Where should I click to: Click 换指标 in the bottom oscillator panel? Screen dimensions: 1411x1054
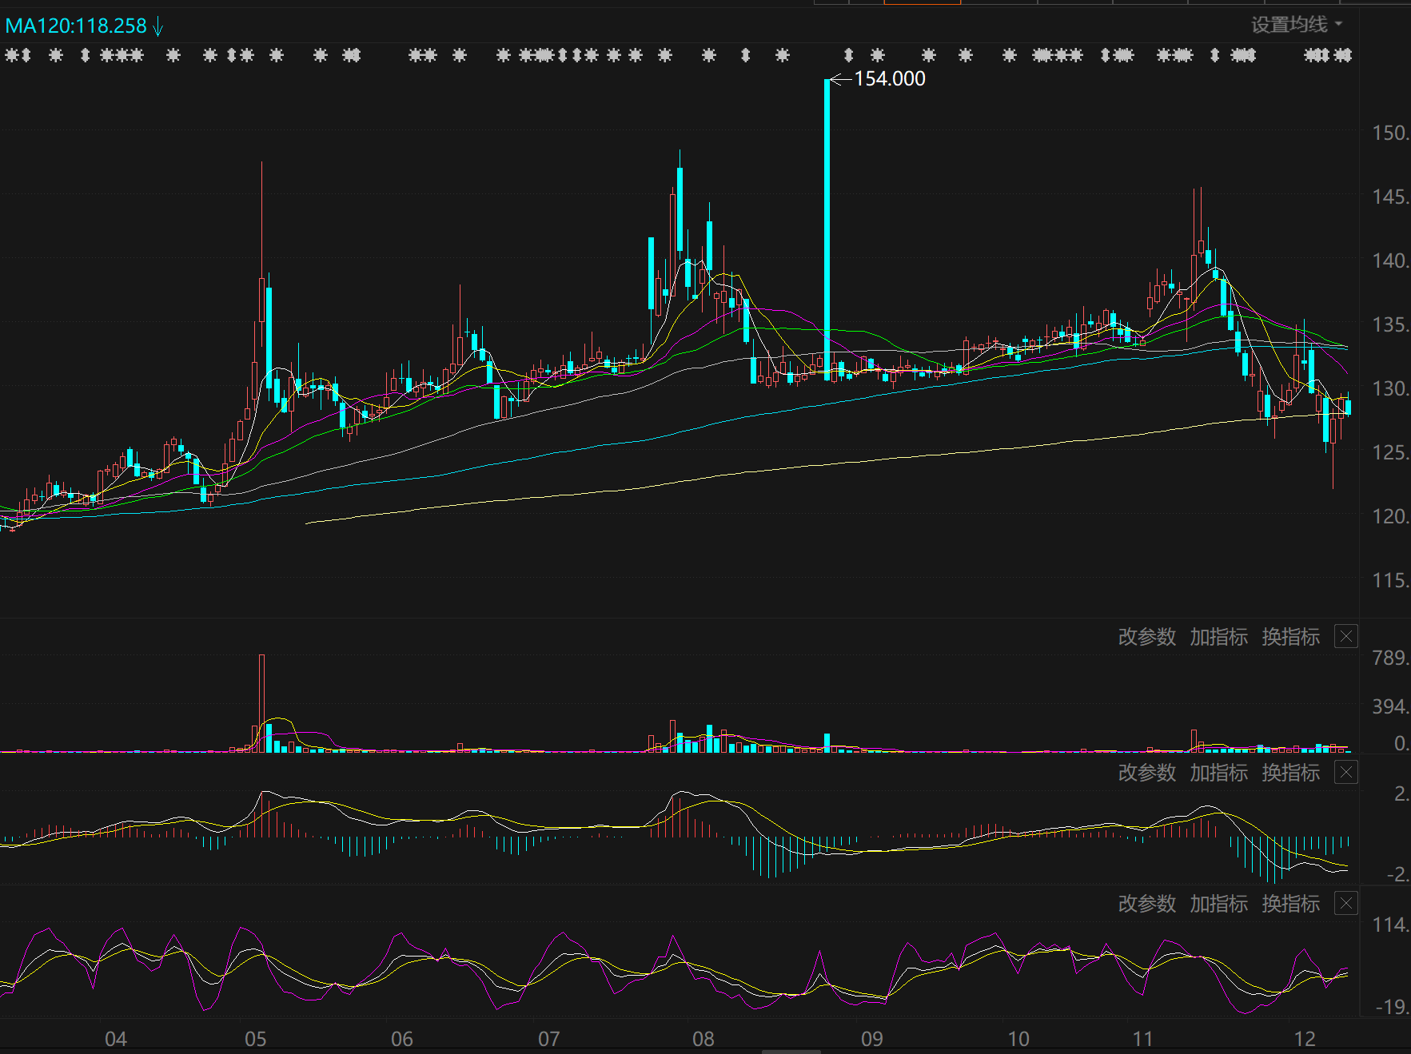tap(1290, 904)
